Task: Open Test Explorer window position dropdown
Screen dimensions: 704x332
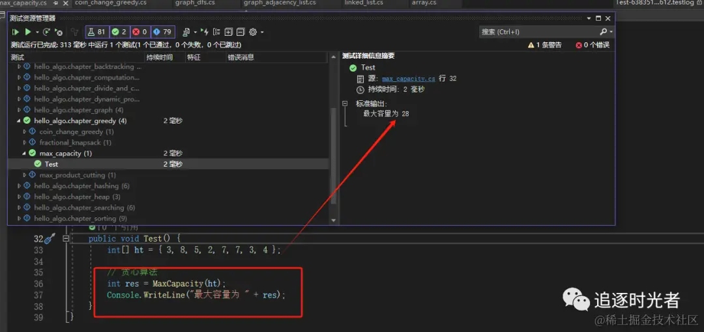Action: [x=589, y=18]
